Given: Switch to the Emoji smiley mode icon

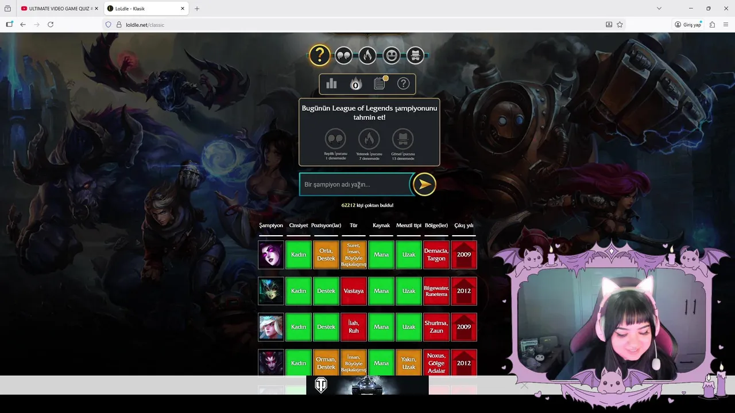Looking at the screenshot, I should click(392, 55).
